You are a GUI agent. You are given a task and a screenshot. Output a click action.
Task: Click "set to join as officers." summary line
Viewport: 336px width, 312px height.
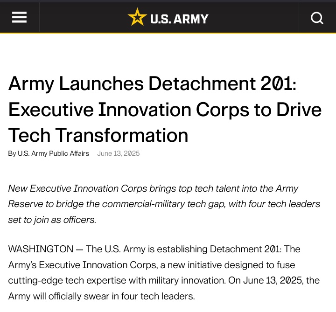52,220
